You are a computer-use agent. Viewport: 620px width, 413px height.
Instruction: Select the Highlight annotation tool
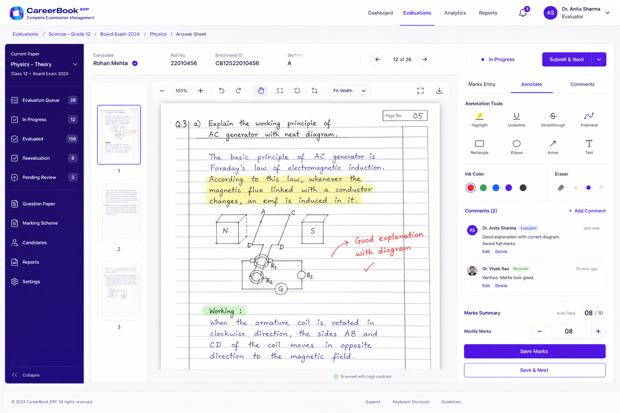tap(480, 120)
